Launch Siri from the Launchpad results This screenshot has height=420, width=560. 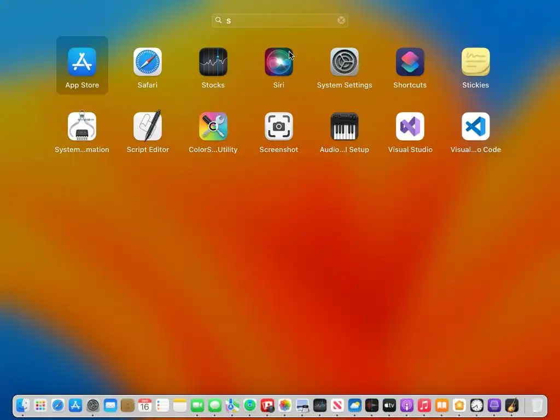coord(278,62)
